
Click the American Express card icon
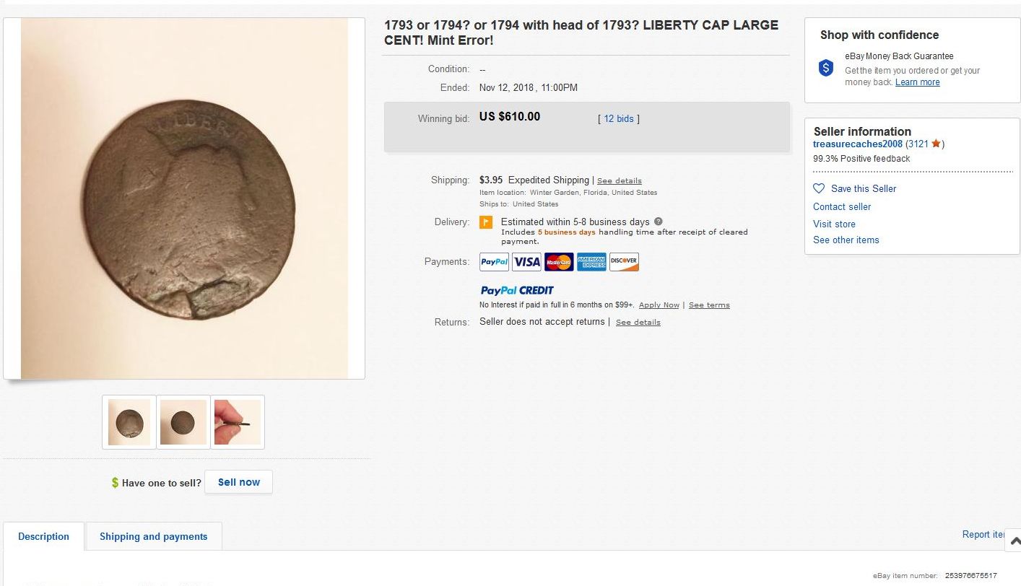tap(591, 262)
